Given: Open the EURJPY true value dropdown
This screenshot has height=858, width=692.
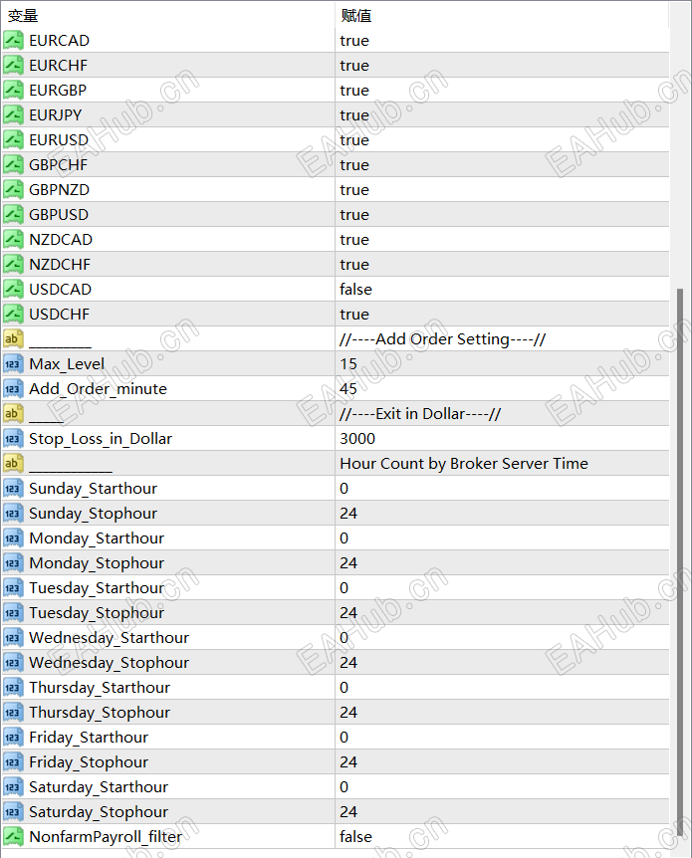Looking at the screenshot, I should 502,114.
